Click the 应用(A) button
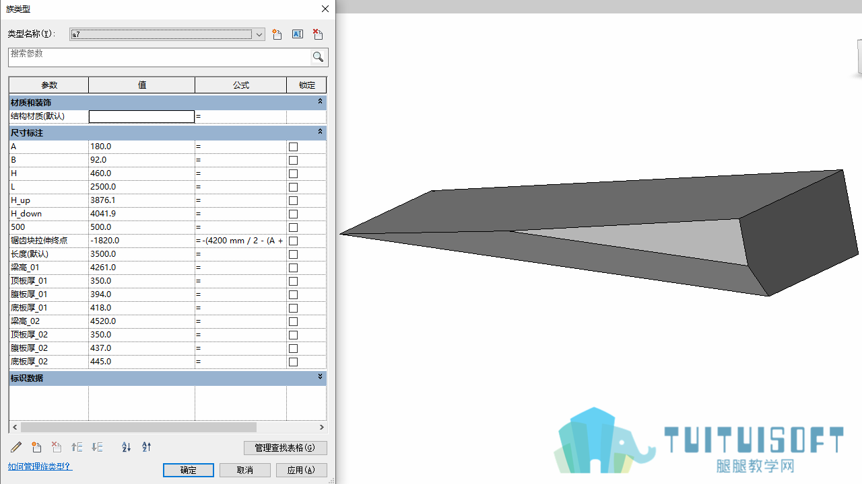This screenshot has width=862, height=484. click(x=302, y=470)
